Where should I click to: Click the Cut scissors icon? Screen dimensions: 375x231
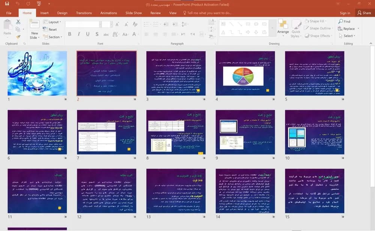(18, 22)
